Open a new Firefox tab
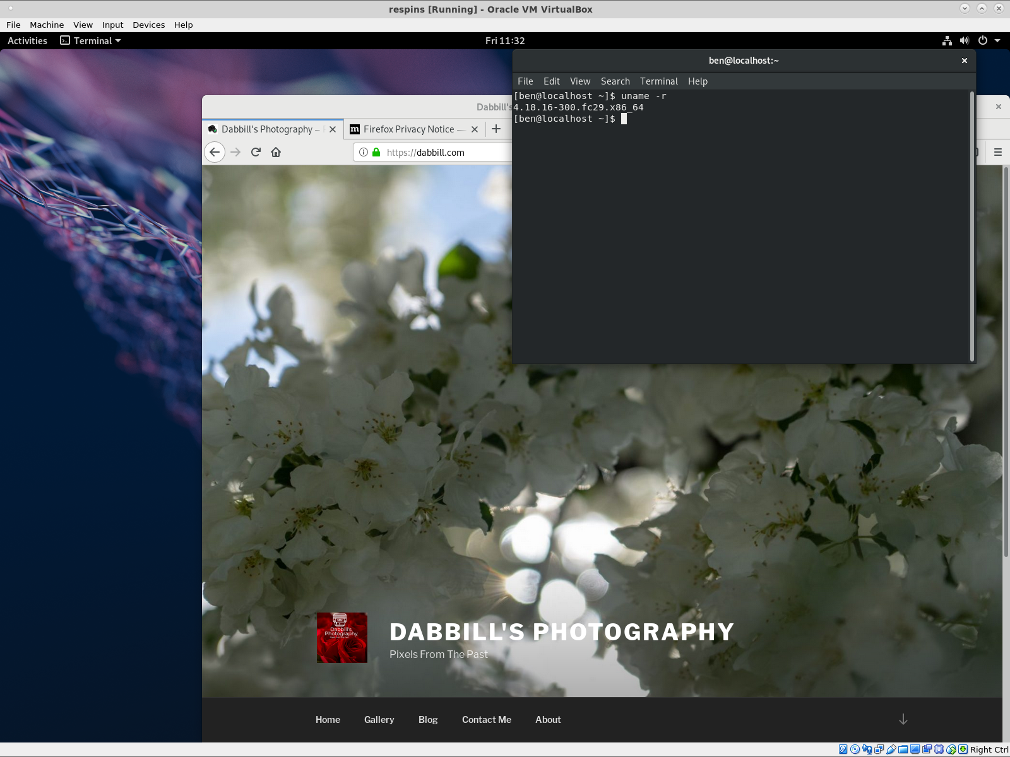The height and width of the screenshot is (757, 1010). [496, 129]
